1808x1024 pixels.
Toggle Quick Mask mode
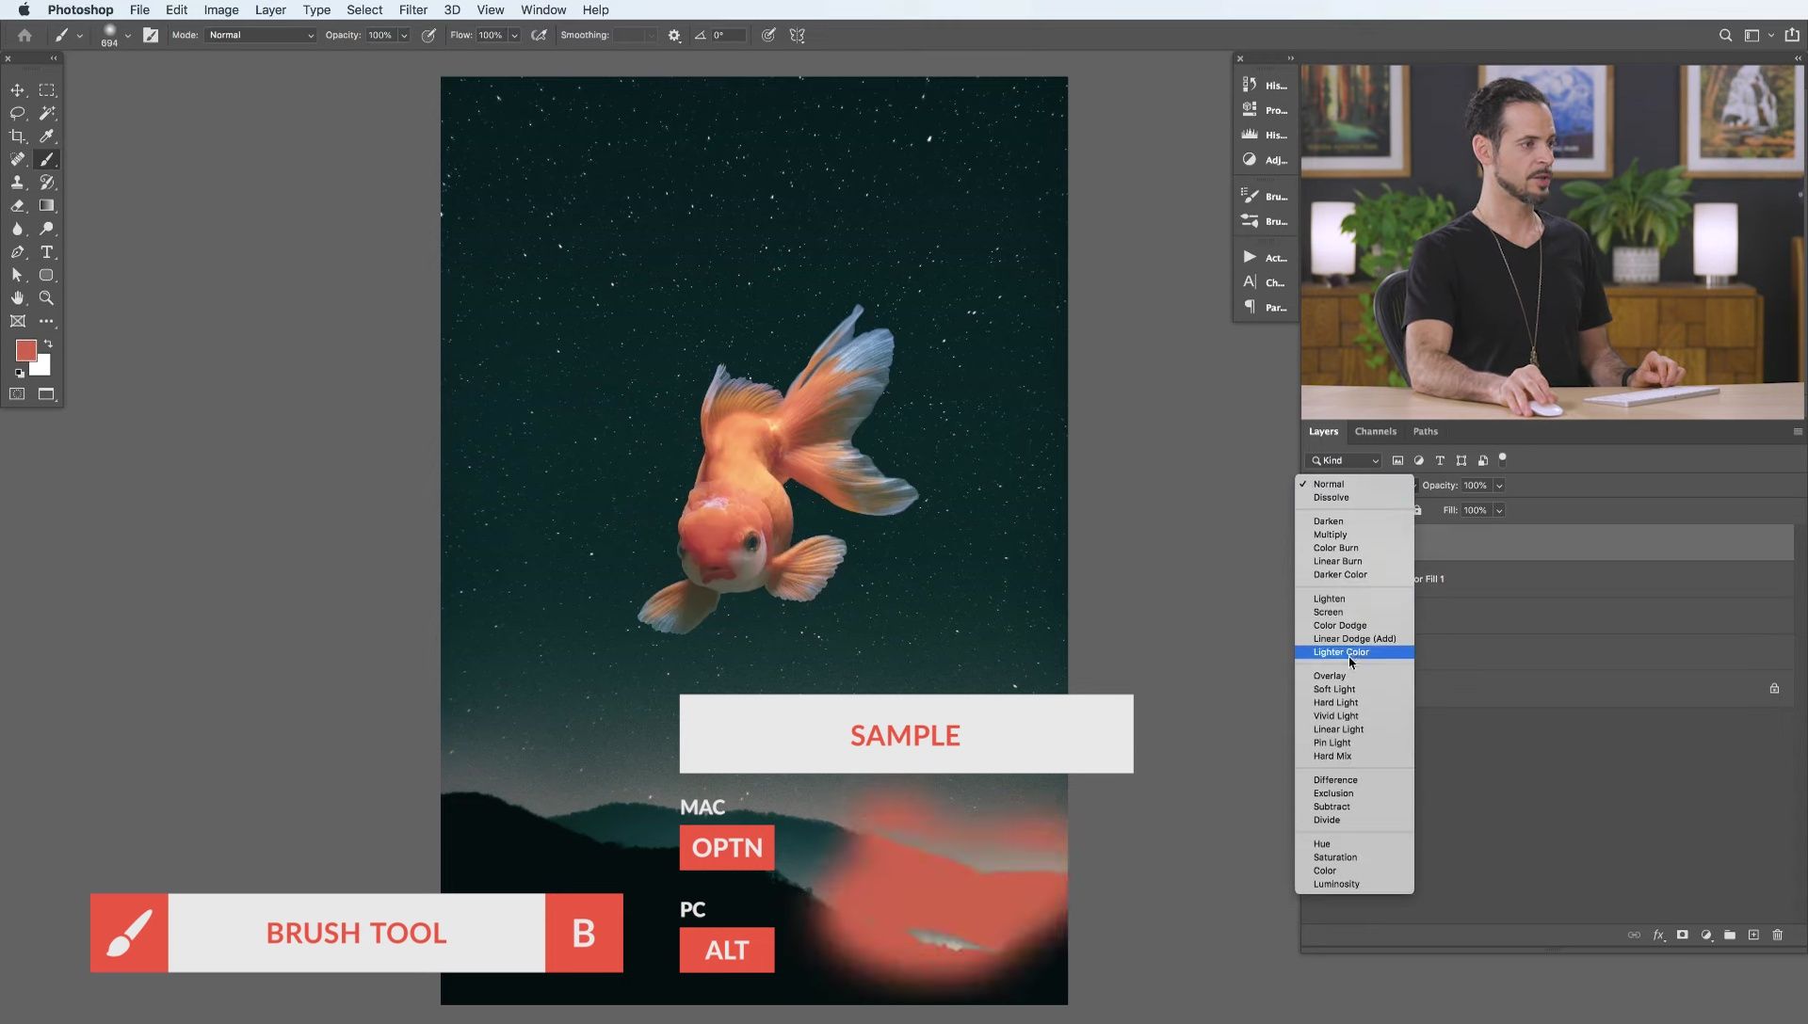point(17,394)
